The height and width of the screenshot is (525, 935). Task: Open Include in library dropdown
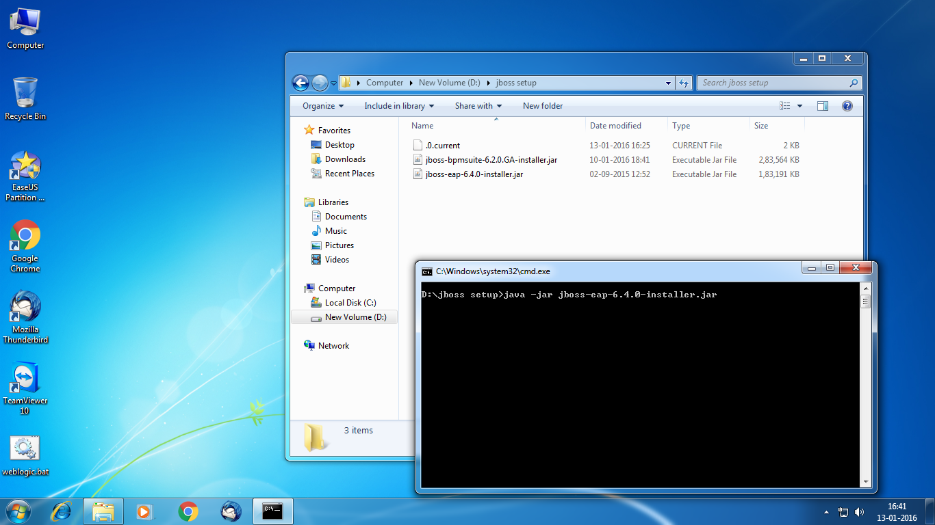pos(400,106)
